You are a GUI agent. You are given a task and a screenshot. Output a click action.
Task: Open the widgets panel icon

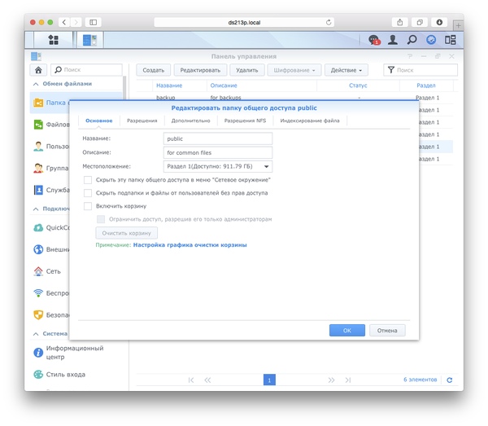coord(450,40)
